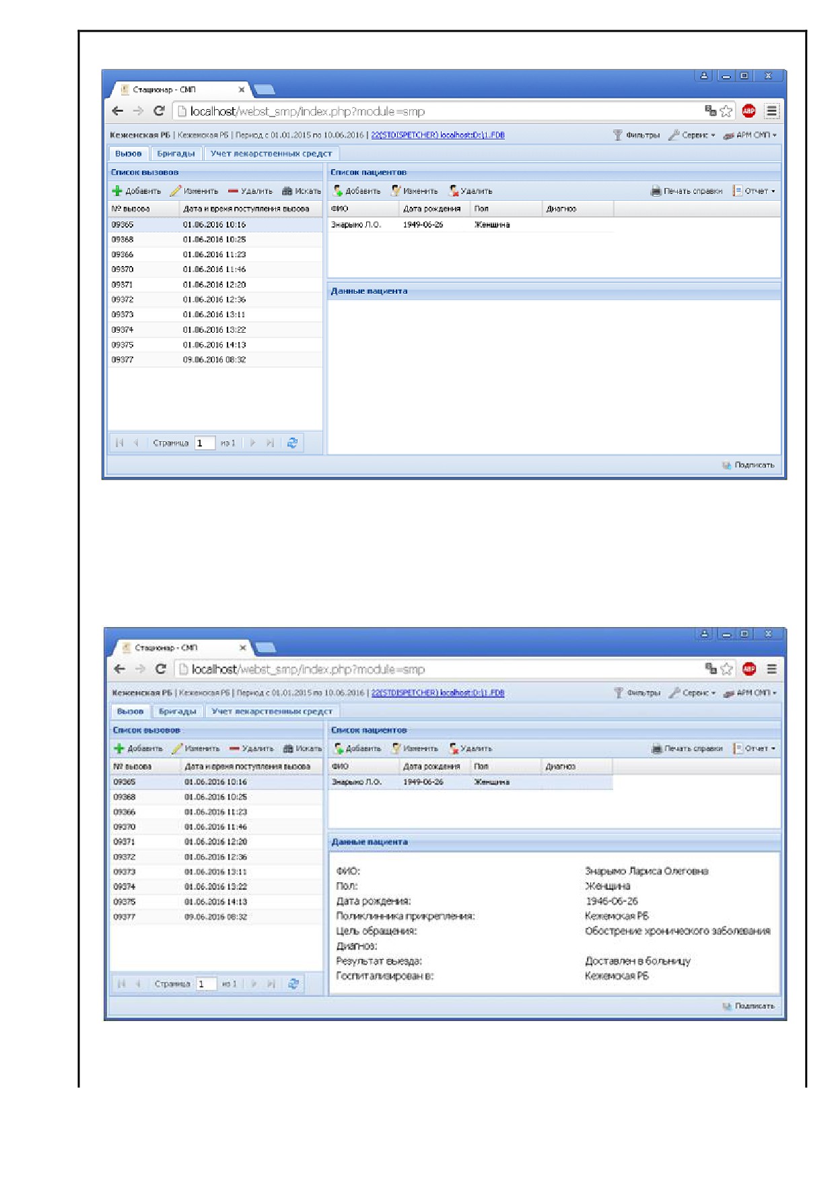The image size is (834, 1180).
Task: Edit patient button in upper window
Action: (415, 191)
